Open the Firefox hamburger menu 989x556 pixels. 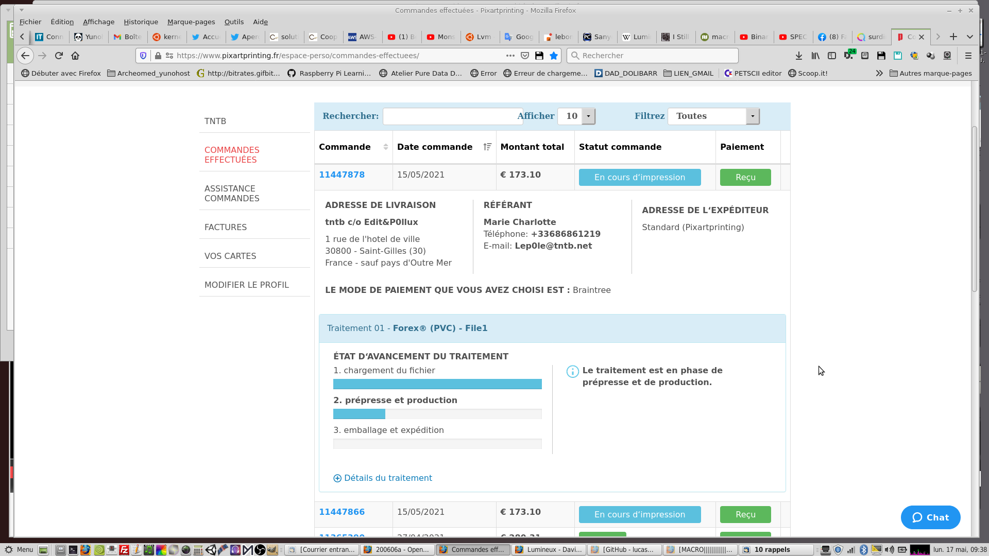(968, 56)
